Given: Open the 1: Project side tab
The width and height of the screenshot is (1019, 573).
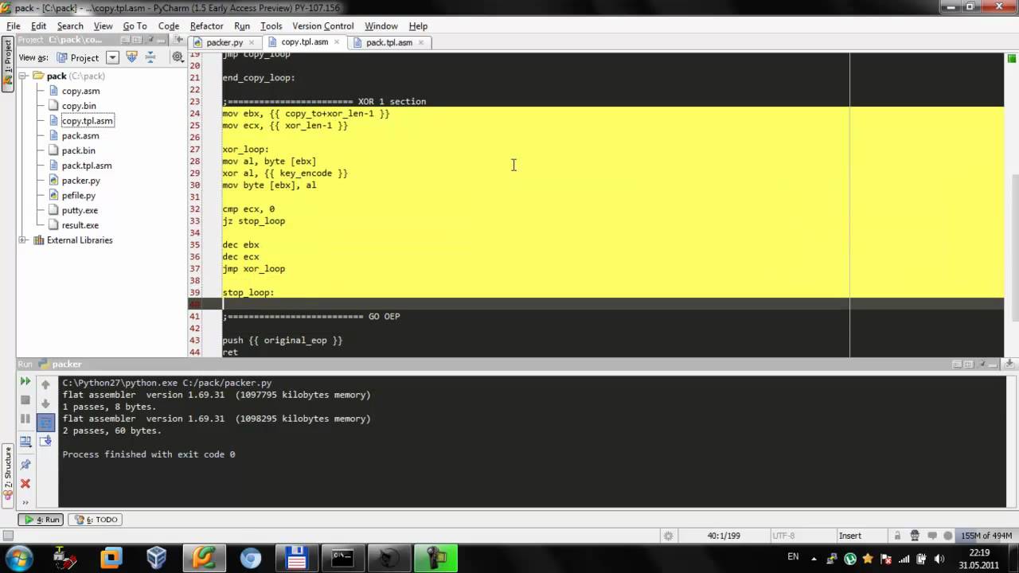Looking at the screenshot, I should pos(8,64).
